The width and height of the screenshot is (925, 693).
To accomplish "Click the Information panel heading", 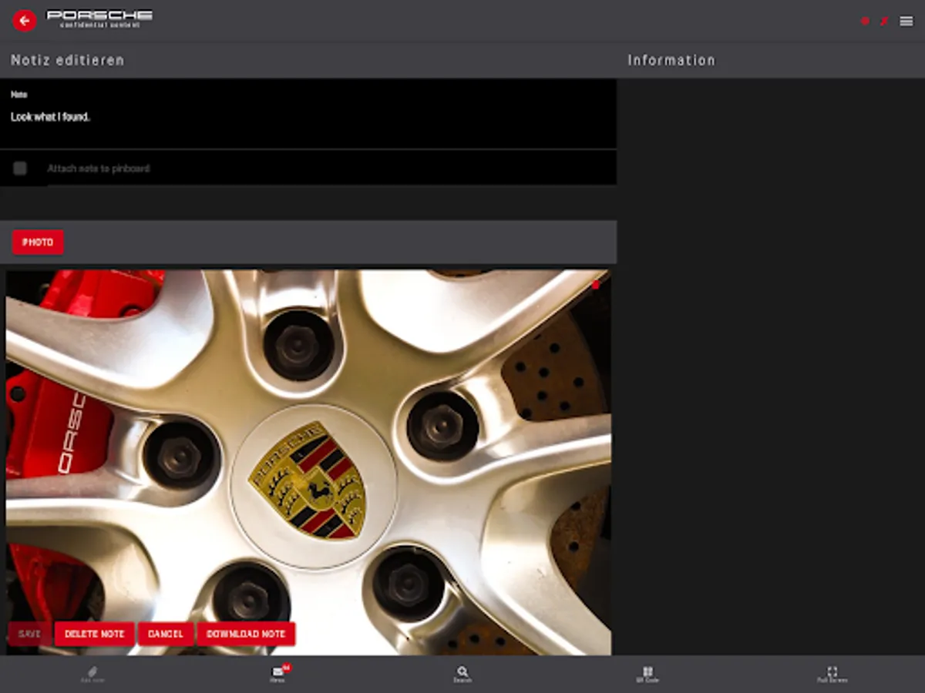I will (x=671, y=60).
